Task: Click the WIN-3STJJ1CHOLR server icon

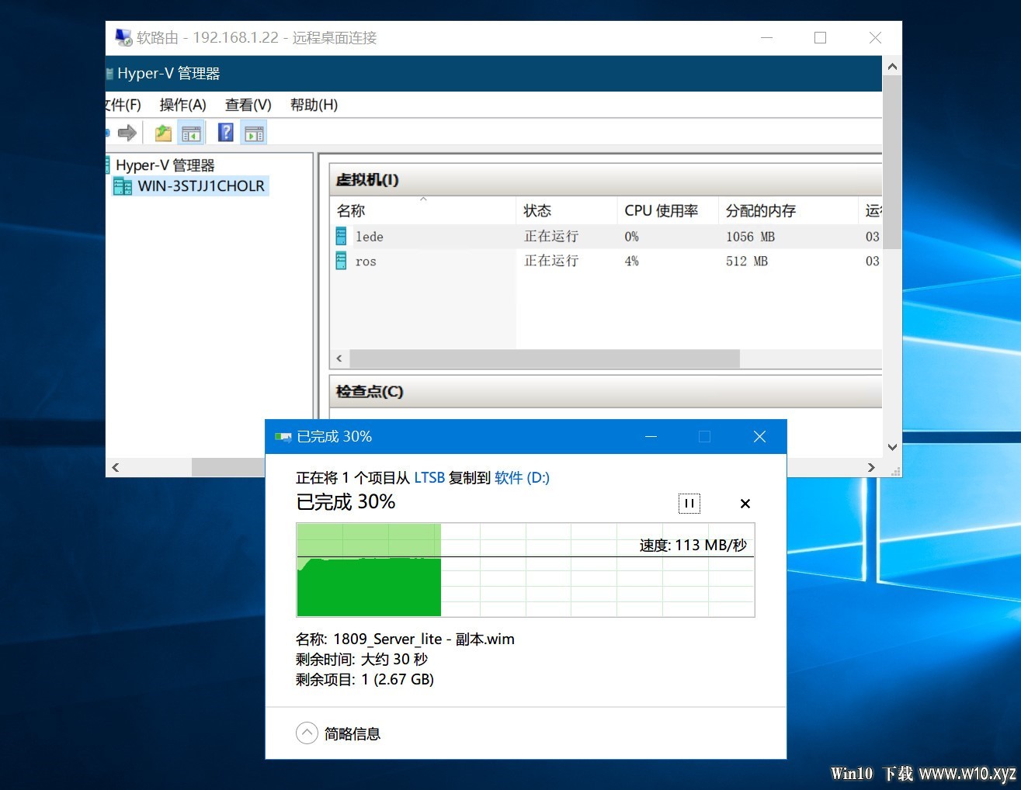Action: coord(123,186)
